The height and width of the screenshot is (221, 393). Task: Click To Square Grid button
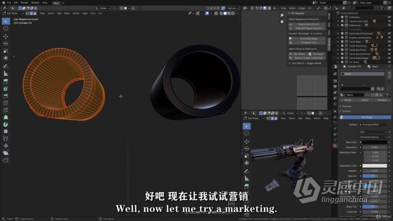307,43
